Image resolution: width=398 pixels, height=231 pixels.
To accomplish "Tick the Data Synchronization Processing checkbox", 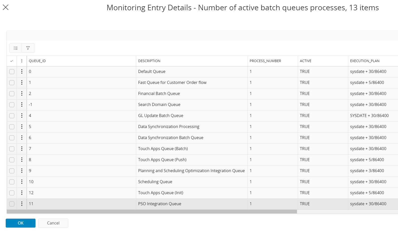I will [12, 127].
